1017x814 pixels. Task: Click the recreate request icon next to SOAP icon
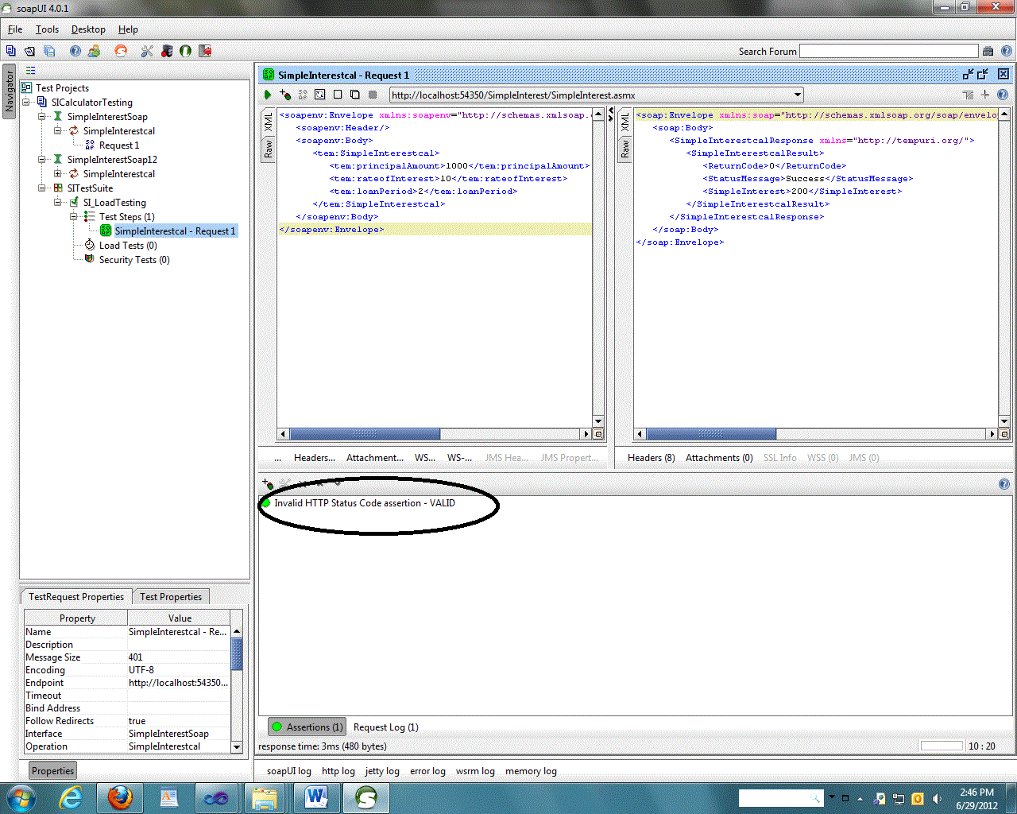(x=320, y=95)
